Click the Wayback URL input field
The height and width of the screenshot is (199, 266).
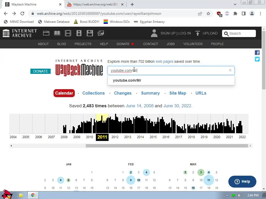pyautogui.click(x=171, y=70)
